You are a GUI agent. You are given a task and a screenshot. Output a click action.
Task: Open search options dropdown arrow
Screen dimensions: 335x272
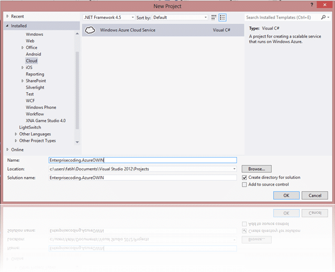coord(328,17)
